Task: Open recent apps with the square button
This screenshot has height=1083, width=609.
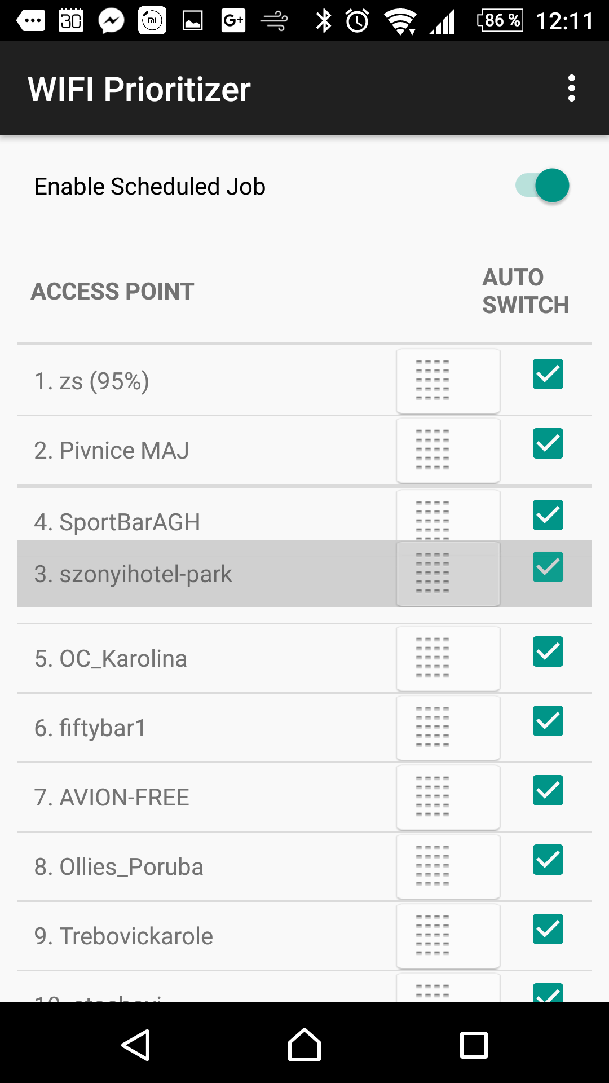Action: (474, 1045)
